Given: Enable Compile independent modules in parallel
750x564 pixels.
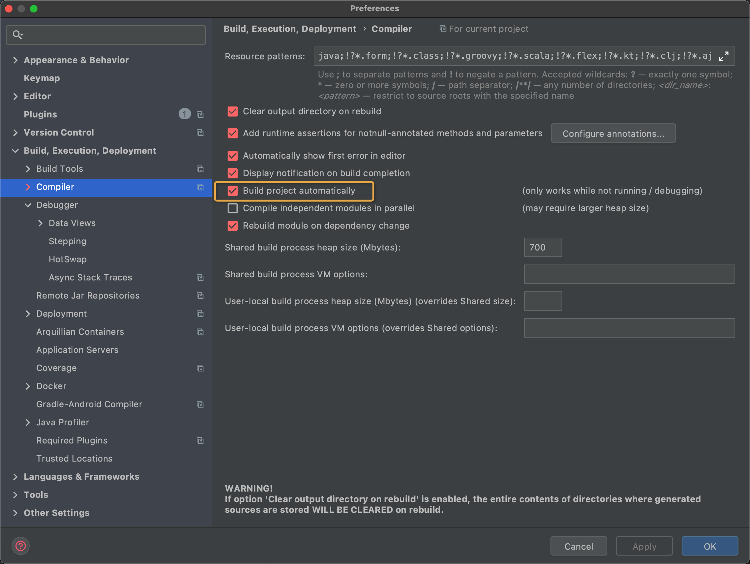Looking at the screenshot, I should (x=233, y=208).
